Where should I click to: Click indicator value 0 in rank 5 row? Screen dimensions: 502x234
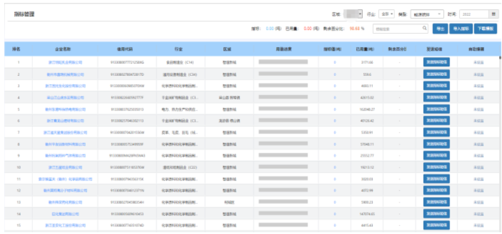334,109
